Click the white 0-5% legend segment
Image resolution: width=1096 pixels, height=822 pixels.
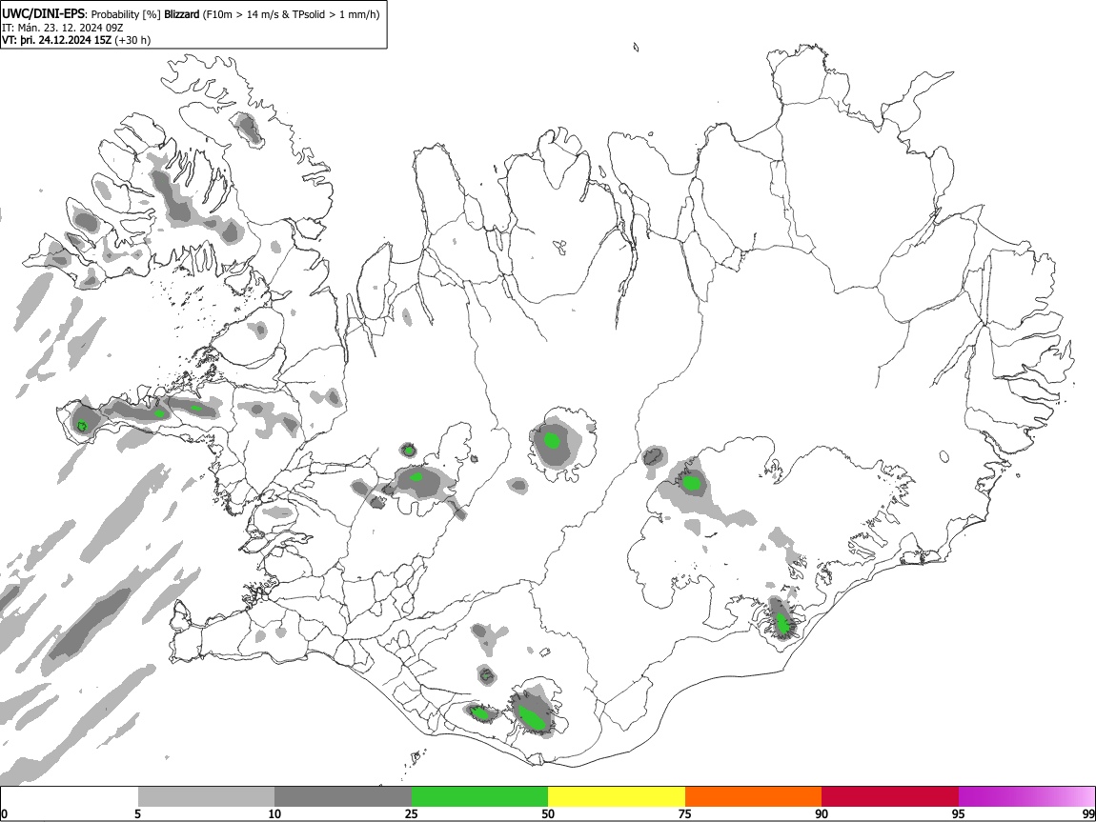[x=70, y=797]
